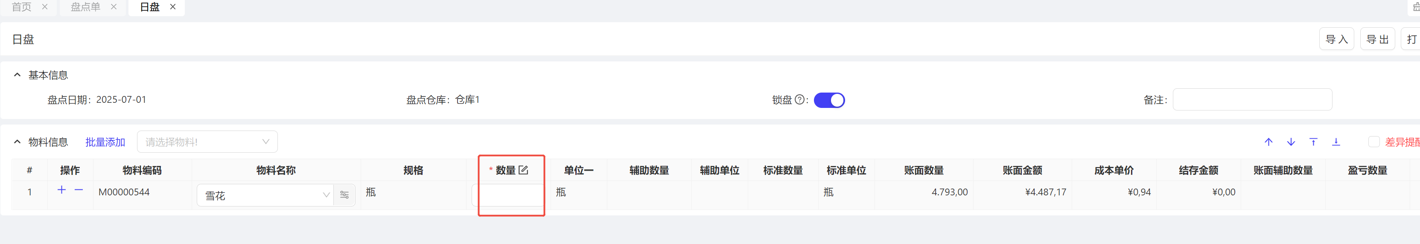The width and height of the screenshot is (1420, 244).
Task: Click the 批量添加 link
Action: (105, 142)
